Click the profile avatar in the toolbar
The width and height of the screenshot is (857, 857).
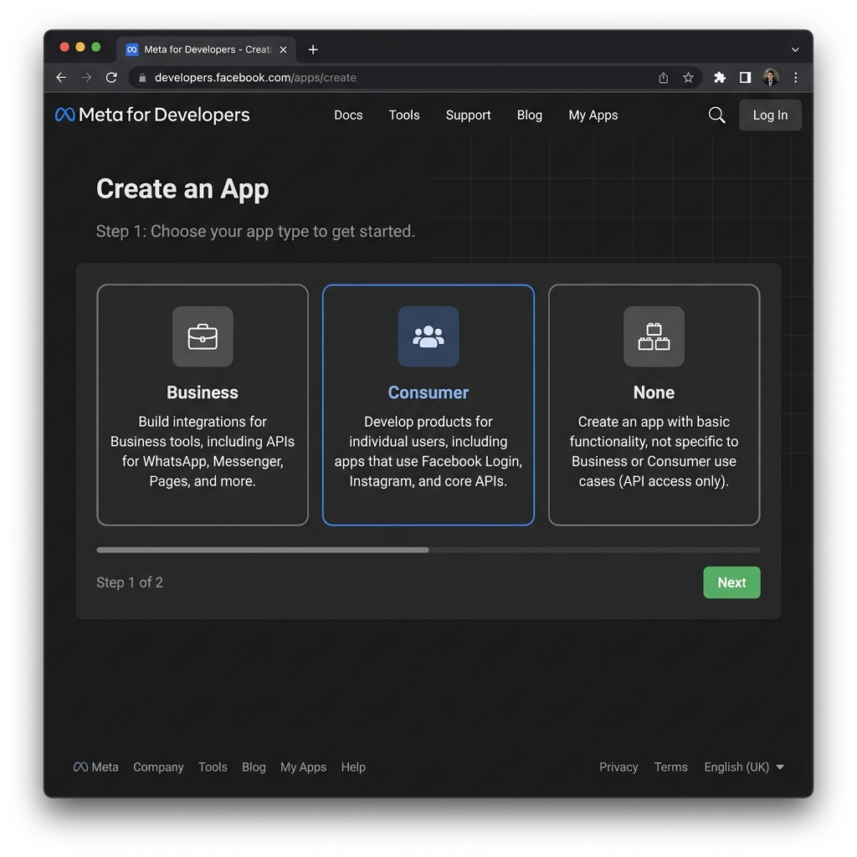[771, 77]
